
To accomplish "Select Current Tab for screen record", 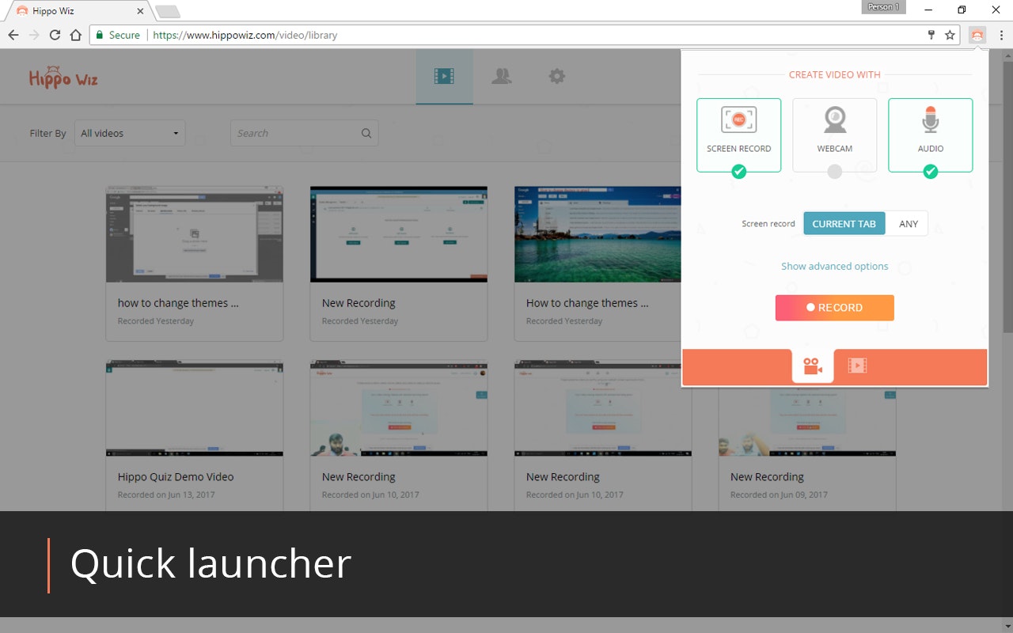I will click(x=844, y=223).
